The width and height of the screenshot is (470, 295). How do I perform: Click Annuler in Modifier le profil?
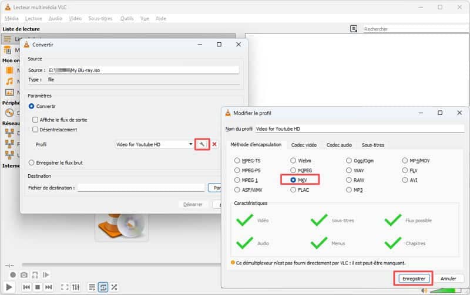pos(449,278)
